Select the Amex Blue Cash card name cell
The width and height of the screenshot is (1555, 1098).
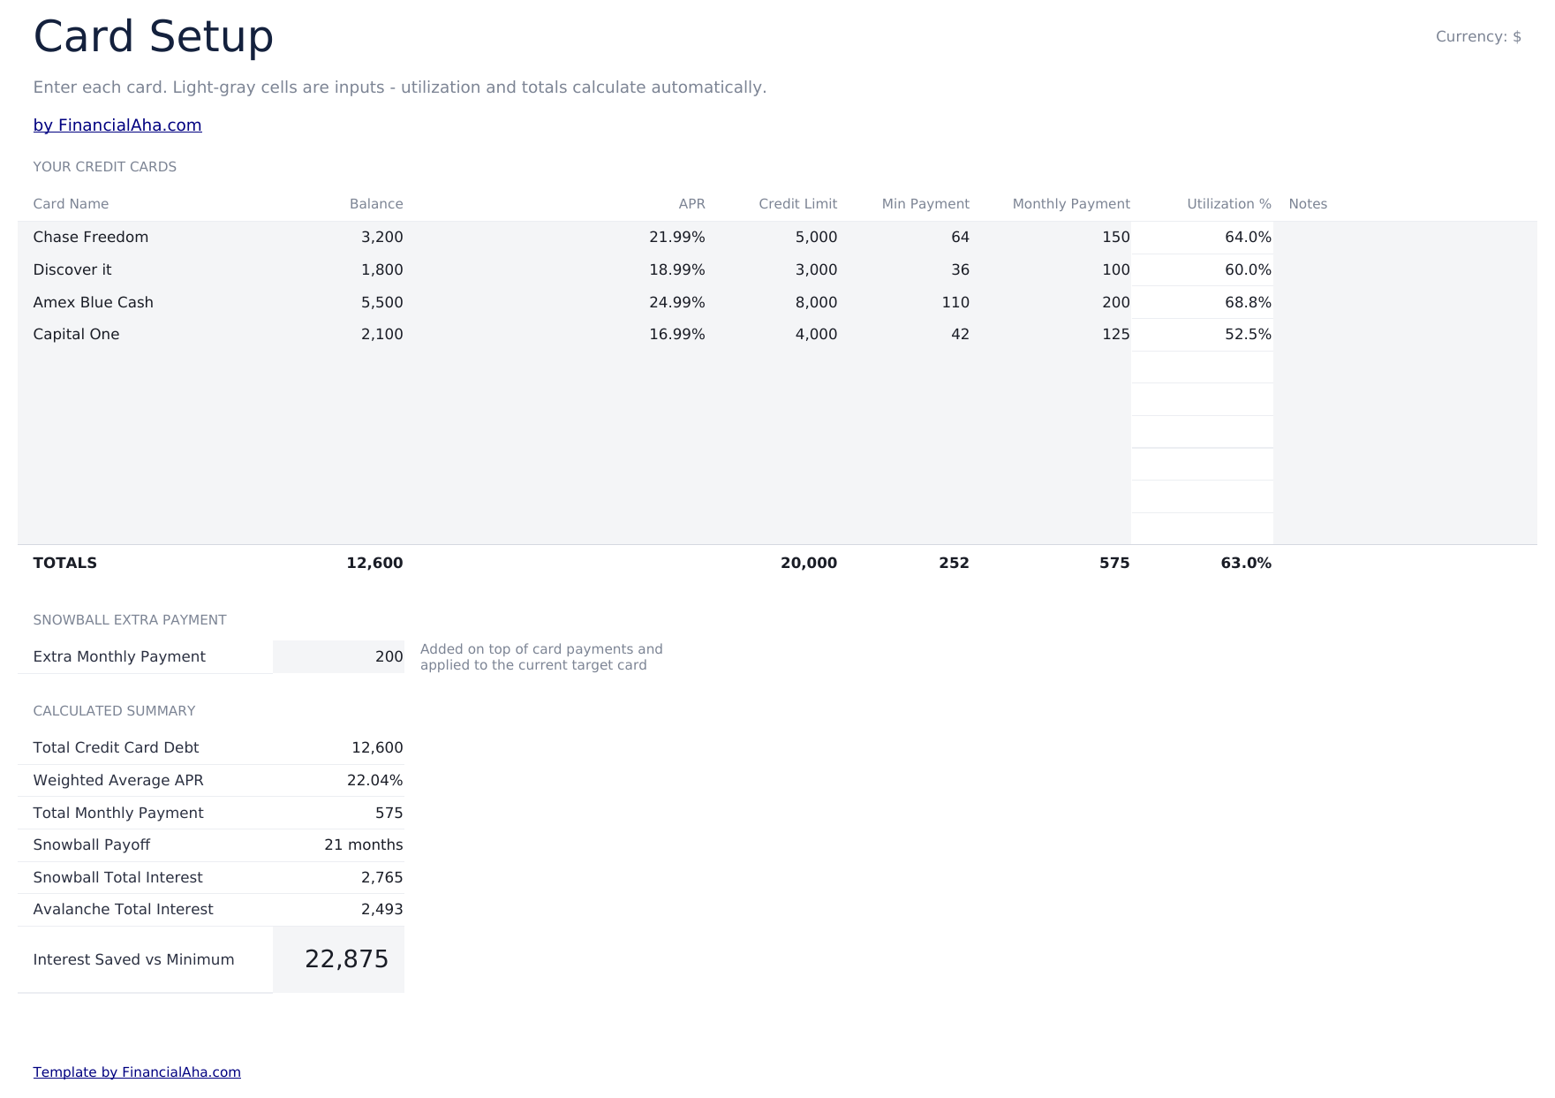pyautogui.click(x=145, y=302)
